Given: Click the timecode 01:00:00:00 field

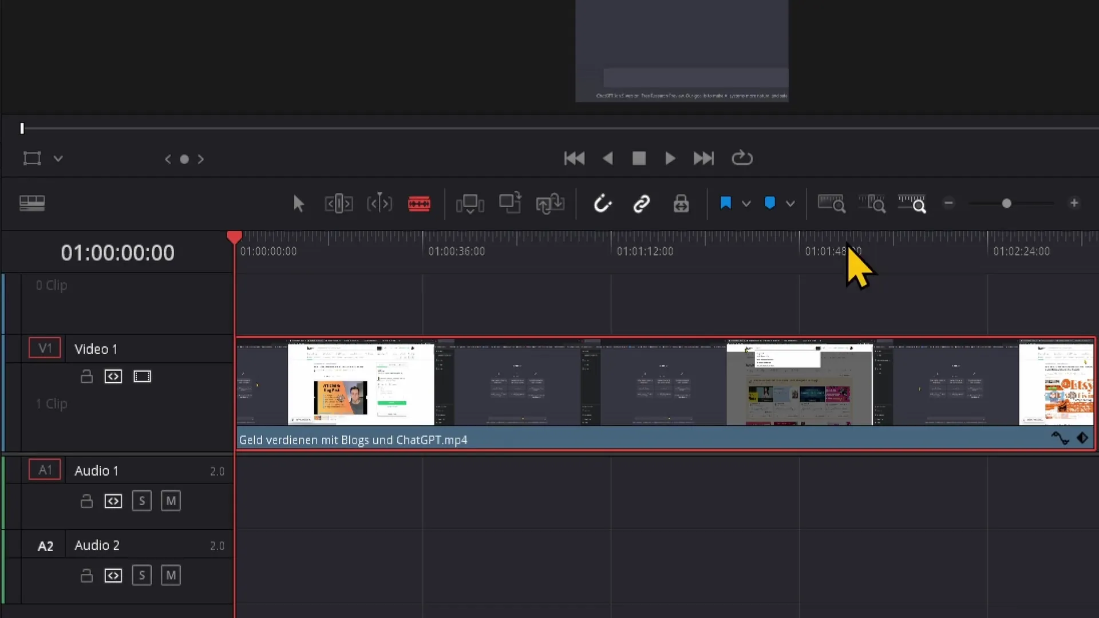Looking at the screenshot, I should pyautogui.click(x=117, y=253).
